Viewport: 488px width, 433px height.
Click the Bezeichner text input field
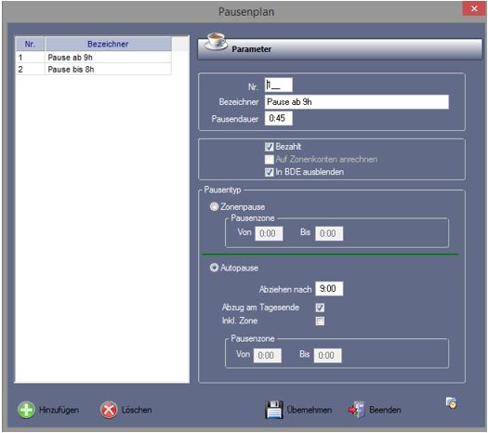click(x=357, y=101)
